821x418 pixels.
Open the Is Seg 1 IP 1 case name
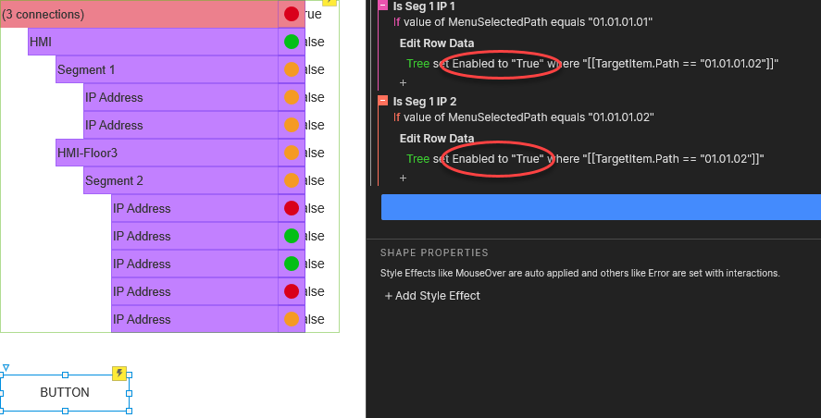coord(424,6)
